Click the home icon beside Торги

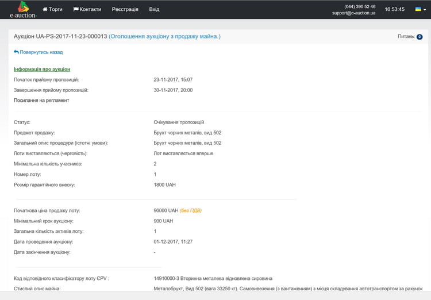(x=45, y=10)
